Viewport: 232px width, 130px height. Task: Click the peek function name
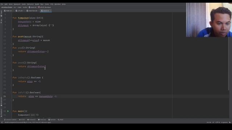(x=21, y=62)
